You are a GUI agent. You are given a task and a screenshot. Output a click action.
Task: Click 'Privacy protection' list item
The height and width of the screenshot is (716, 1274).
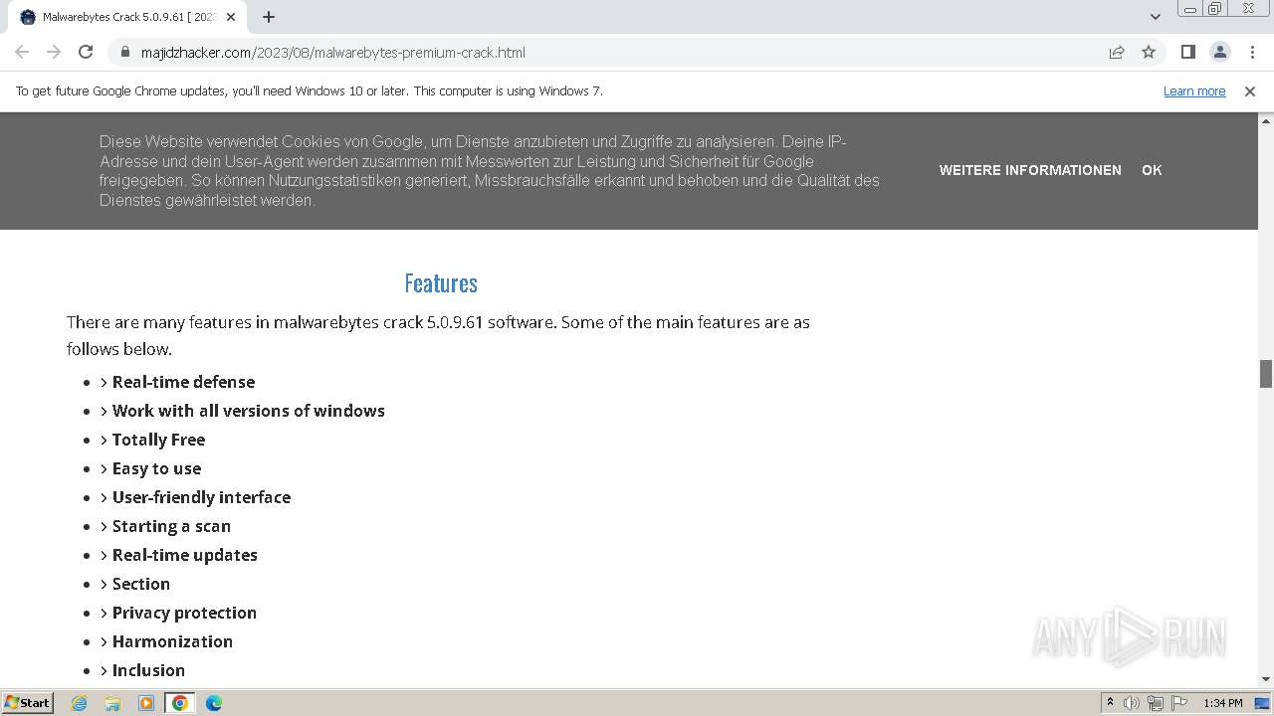(x=184, y=613)
